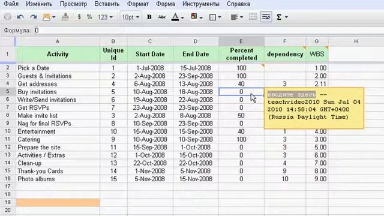This screenshot has height=216, width=384.
Task: Apply currency format with dollar icon
Action: 79,17
